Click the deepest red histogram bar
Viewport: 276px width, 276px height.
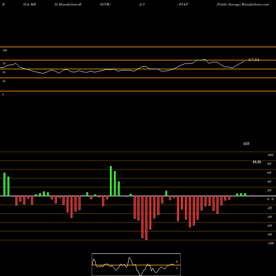pos(146,218)
